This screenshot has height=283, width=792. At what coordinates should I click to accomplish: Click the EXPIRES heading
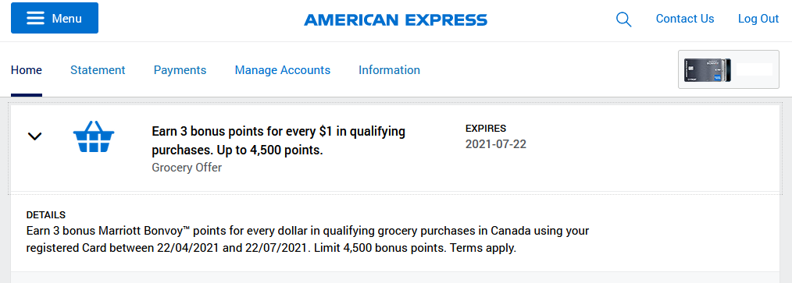pyautogui.click(x=485, y=129)
